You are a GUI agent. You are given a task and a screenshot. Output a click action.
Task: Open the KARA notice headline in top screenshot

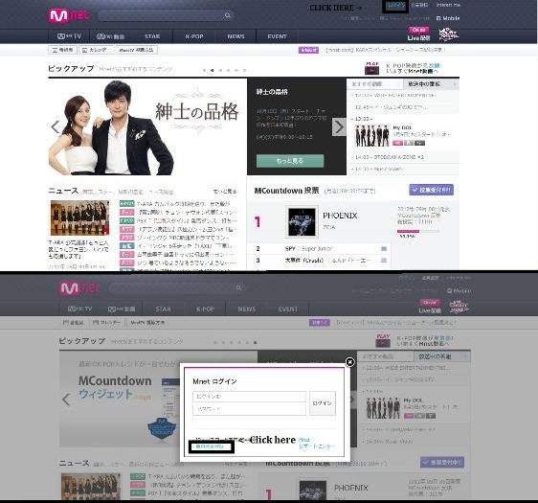pos(386,50)
